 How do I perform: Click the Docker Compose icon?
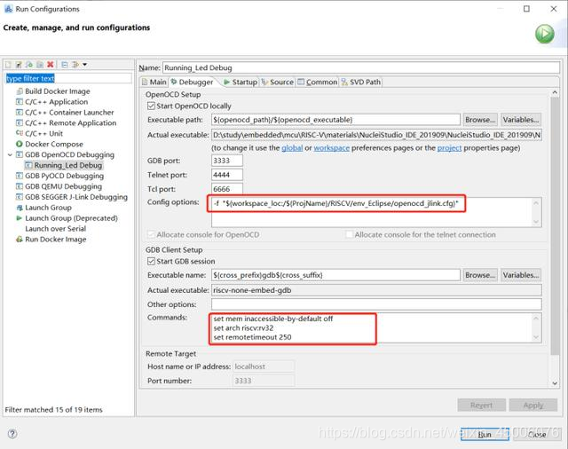point(20,144)
